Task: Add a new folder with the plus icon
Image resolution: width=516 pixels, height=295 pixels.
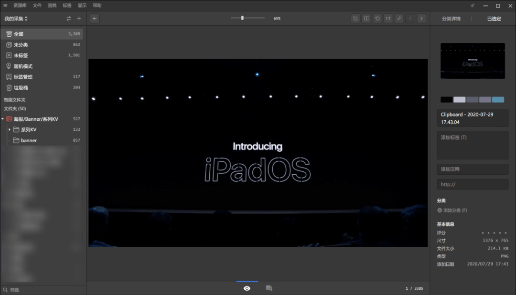Action: pos(79,19)
